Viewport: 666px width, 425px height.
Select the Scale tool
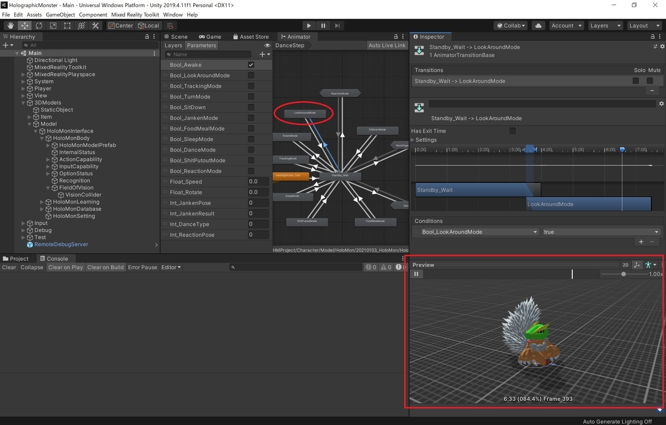pos(53,26)
